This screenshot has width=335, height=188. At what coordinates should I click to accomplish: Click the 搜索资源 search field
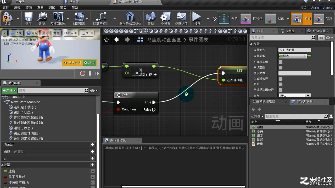pos(296,116)
